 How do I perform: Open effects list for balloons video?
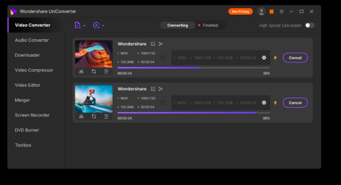(106, 116)
